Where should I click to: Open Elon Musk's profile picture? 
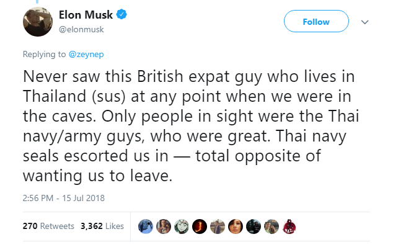[x=38, y=22]
